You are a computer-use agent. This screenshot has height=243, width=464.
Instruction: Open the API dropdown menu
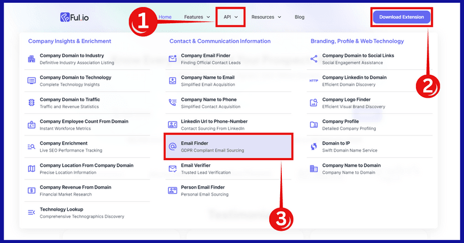(x=231, y=17)
